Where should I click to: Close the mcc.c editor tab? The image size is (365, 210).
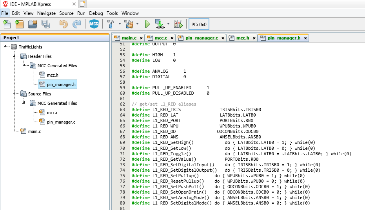click(x=171, y=38)
